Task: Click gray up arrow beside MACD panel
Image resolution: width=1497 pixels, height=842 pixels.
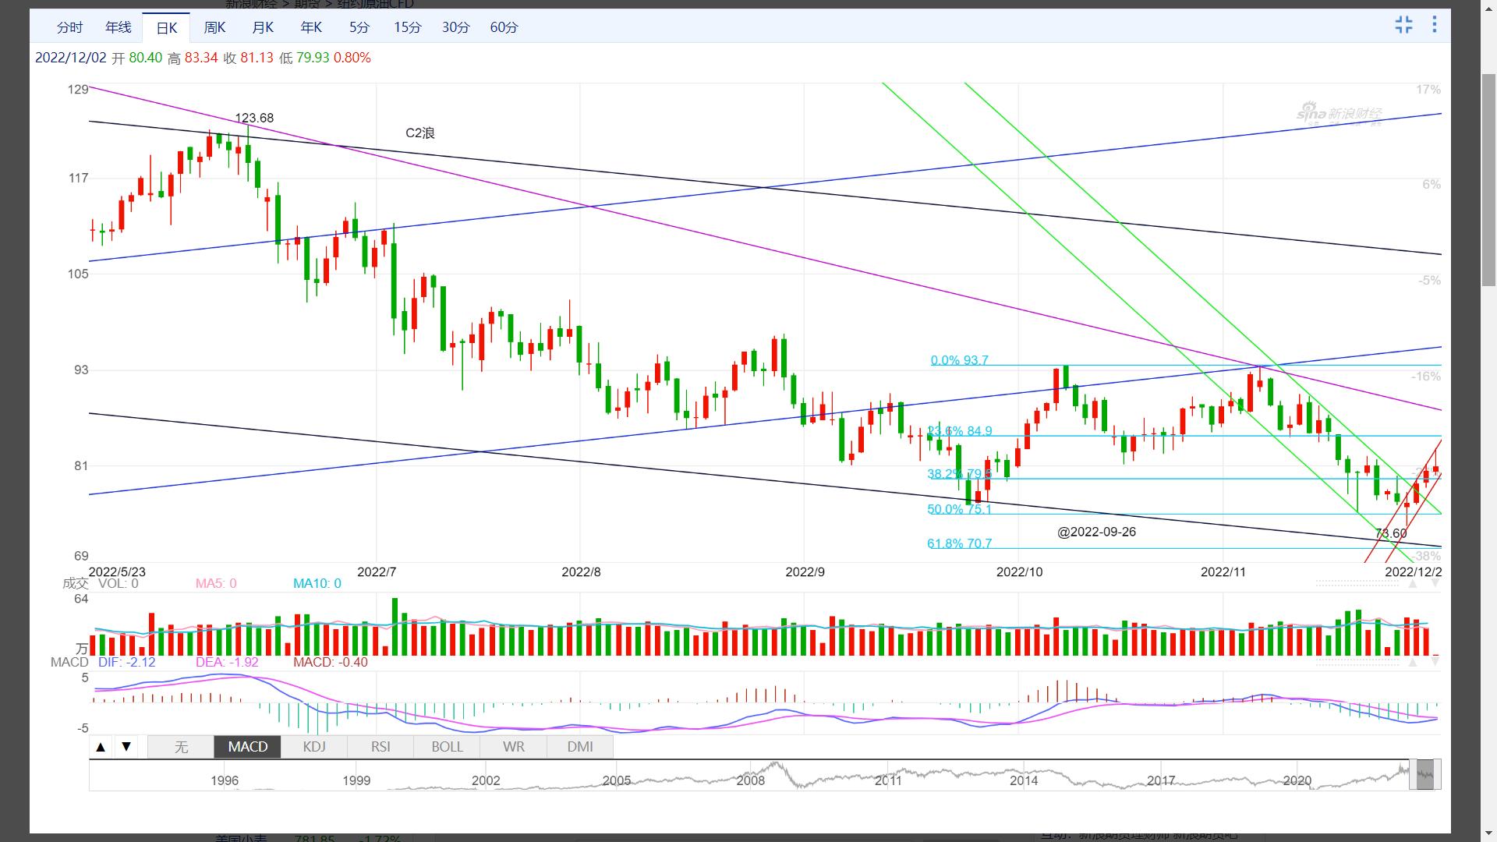Action: coord(1412,663)
